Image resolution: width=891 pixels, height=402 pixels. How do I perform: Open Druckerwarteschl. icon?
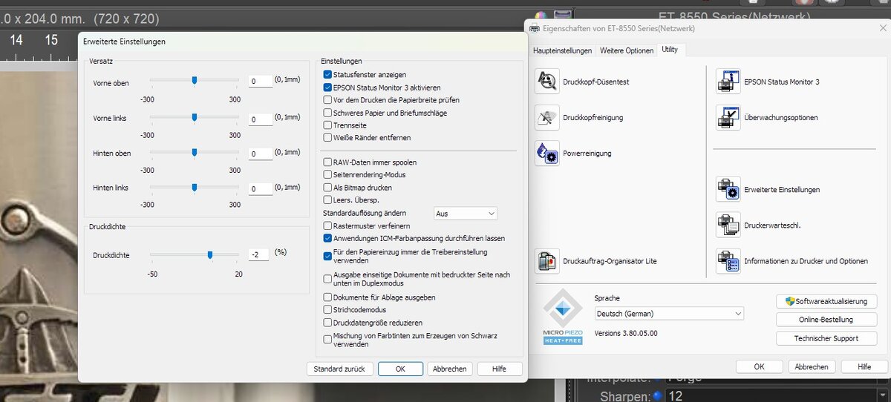coord(728,225)
